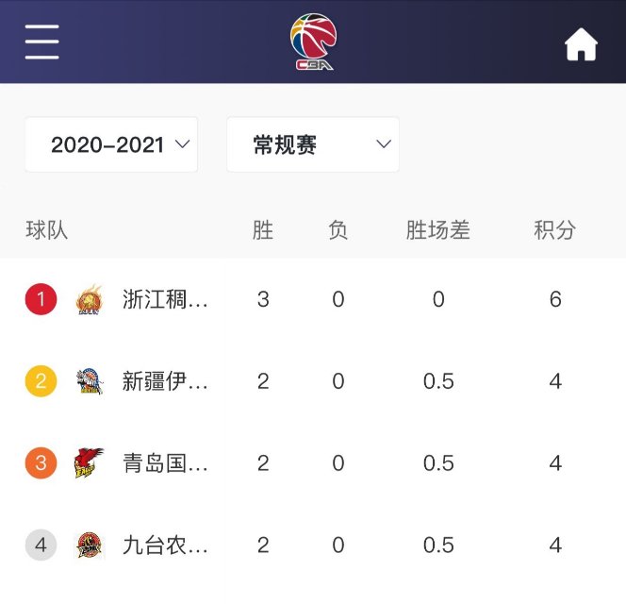The width and height of the screenshot is (626, 604).
Task: Click the Qingdao red eagle logo
Action: point(89,462)
